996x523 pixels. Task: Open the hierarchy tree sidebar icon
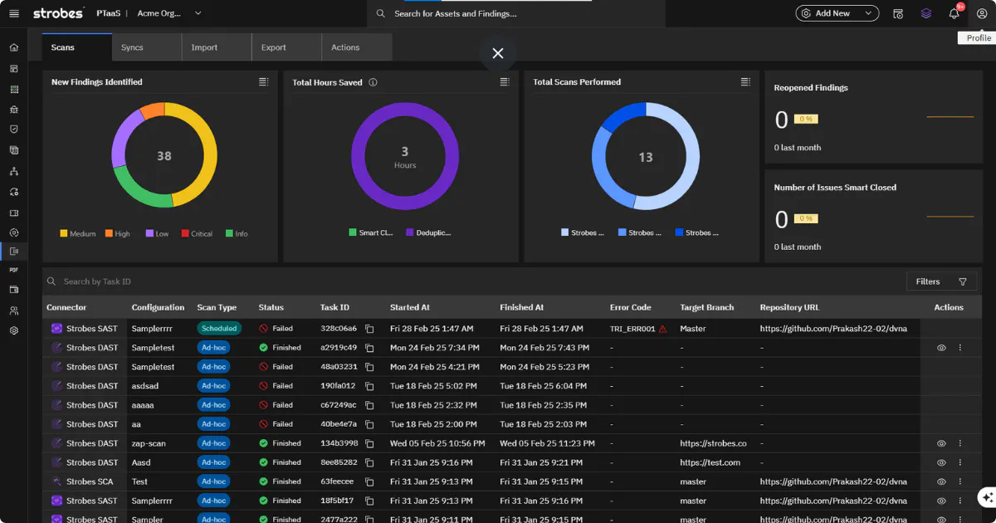pos(14,171)
